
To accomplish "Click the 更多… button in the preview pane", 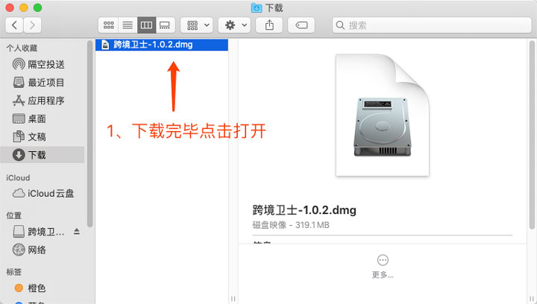I will [383, 266].
